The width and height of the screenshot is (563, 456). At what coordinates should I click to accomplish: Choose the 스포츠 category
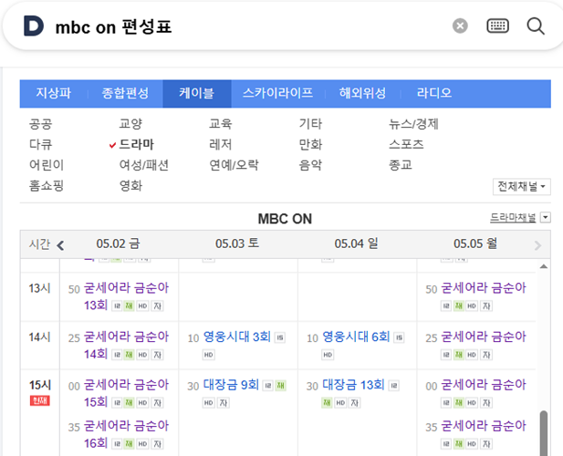(x=406, y=145)
